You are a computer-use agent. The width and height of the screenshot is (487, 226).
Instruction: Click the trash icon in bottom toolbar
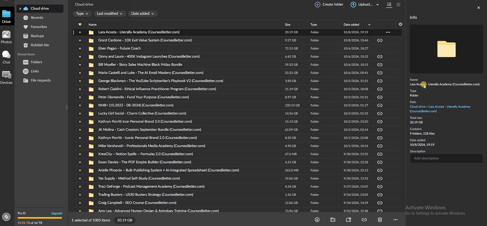pos(380,220)
